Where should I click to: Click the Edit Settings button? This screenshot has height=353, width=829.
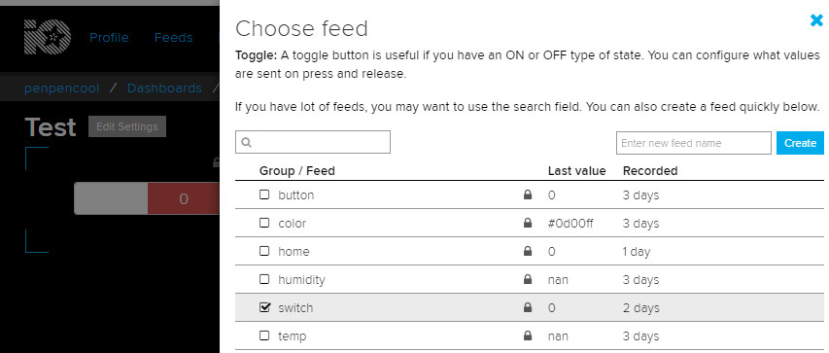pos(127,126)
